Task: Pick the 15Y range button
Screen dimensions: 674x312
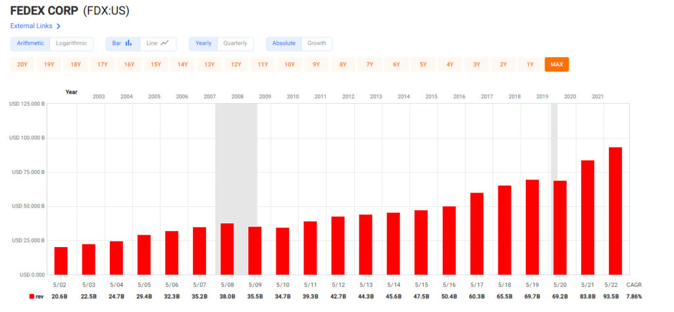Action: tap(156, 64)
